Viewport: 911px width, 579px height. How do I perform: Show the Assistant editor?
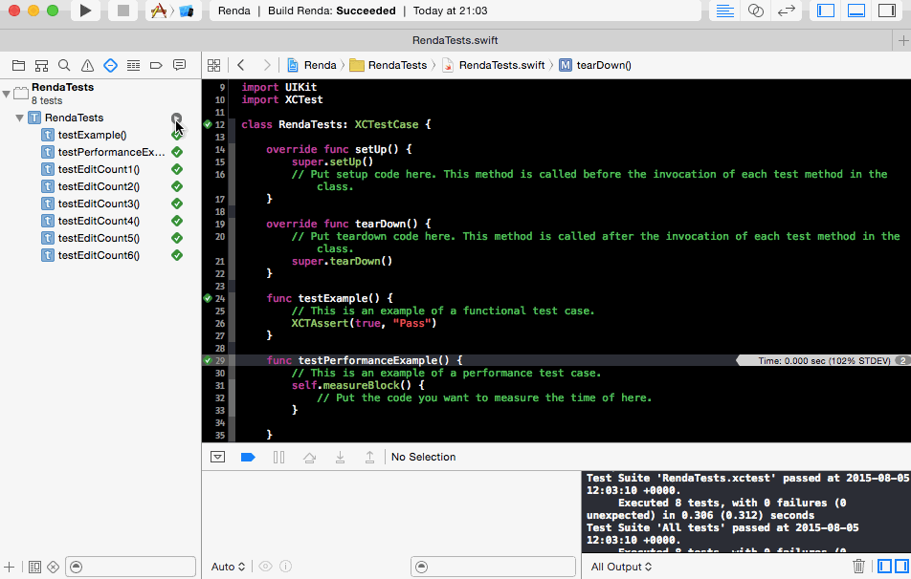(755, 11)
